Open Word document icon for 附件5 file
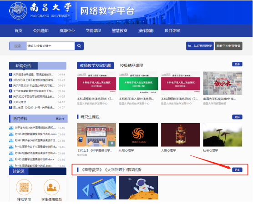 [x=11, y=159]
